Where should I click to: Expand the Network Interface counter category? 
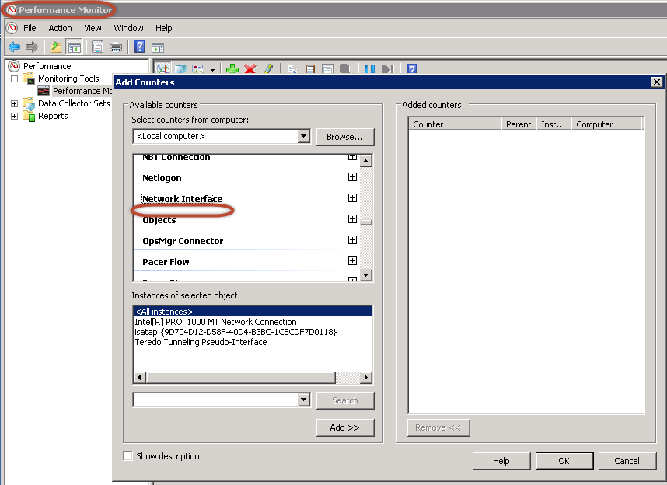click(x=352, y=198)
